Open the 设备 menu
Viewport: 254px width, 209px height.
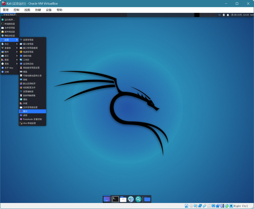[x=49, y=10]
